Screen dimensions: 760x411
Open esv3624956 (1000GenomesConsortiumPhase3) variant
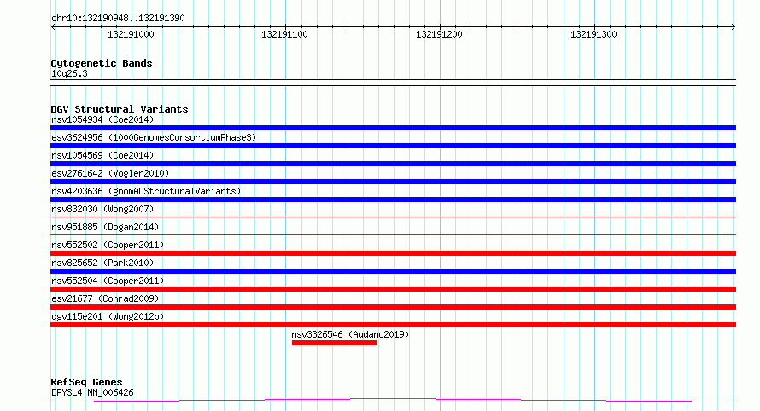point(154,137)
